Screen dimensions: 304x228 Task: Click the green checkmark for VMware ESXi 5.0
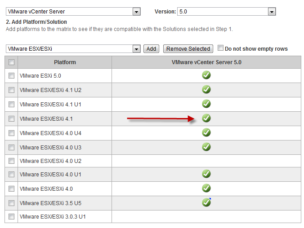206,75
